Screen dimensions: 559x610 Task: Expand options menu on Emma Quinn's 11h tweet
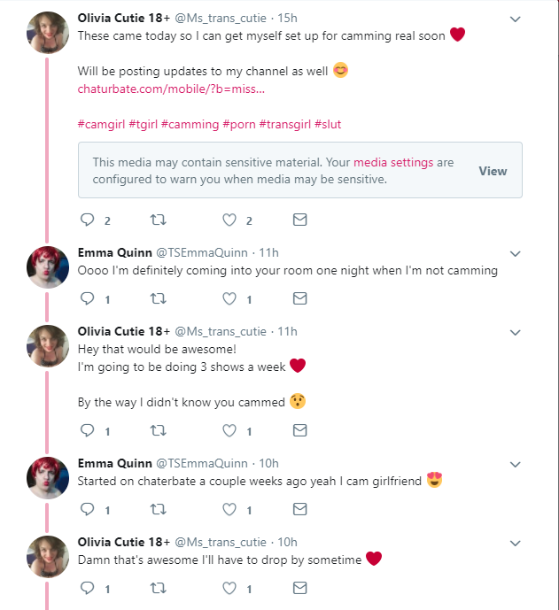click(516, 254)
